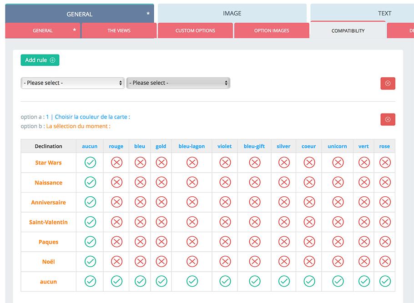The image size is (414, 303).
Task: Click Star Wars silver cross icon
Action: pyautogui.click(x=284, y=163)
